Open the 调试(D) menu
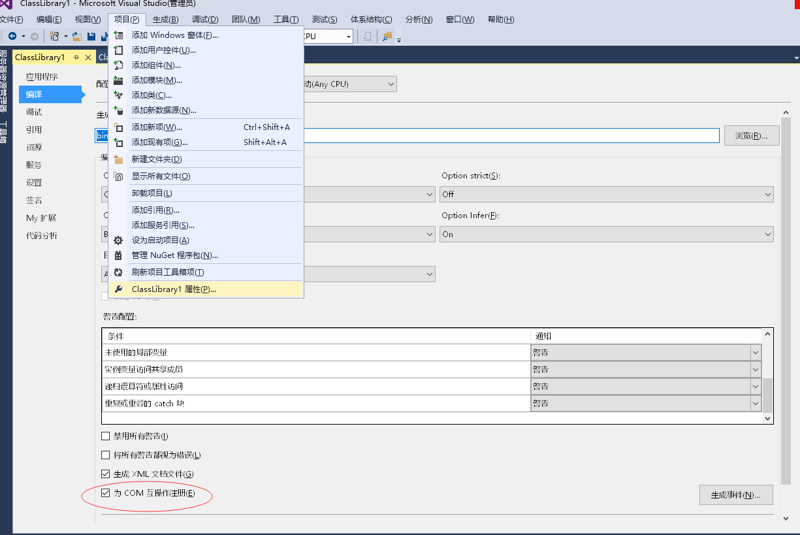Viewport: 800px width, 535px height. (x=205, y=19)
